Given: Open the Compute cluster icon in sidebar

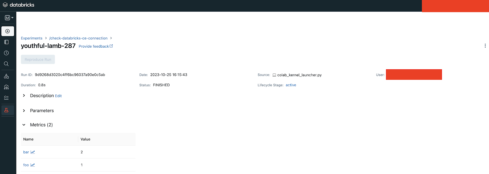Looking at the screenshot, I should click(6, 87).
